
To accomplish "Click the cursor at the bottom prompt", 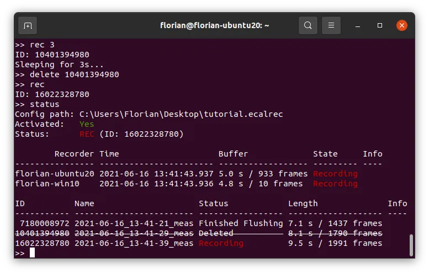I will (32, 253).
